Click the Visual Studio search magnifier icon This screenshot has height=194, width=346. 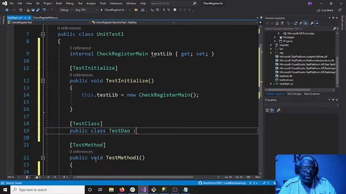point(195,4)
